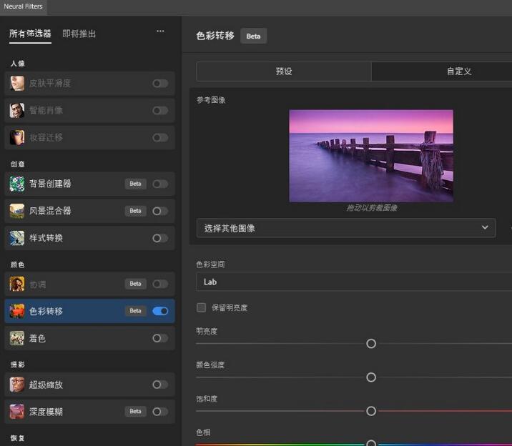Click the 样式转换 filter icon
This screenshot has width=512, height=446.
coord(17,238)
